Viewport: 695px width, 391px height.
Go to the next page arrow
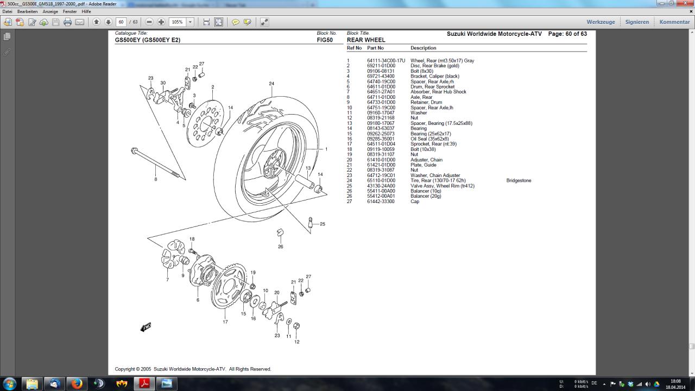(108, 22)
